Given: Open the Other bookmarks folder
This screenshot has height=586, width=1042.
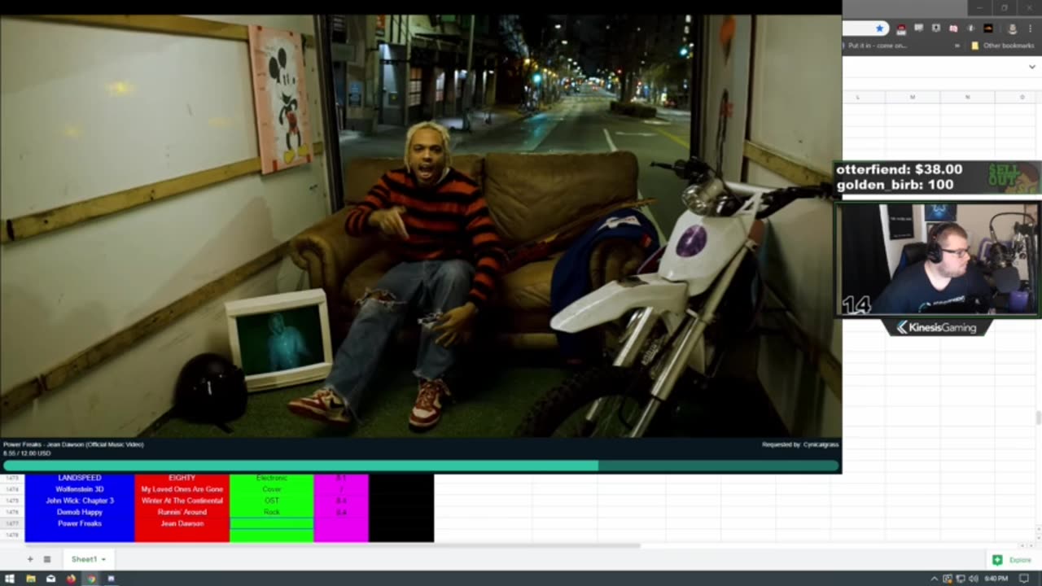Looking at the screenshot, I should (1002, 46).
